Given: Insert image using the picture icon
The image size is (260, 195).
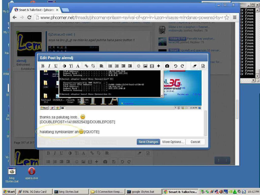Looking at the screenshot, I should tap(145, 66).
